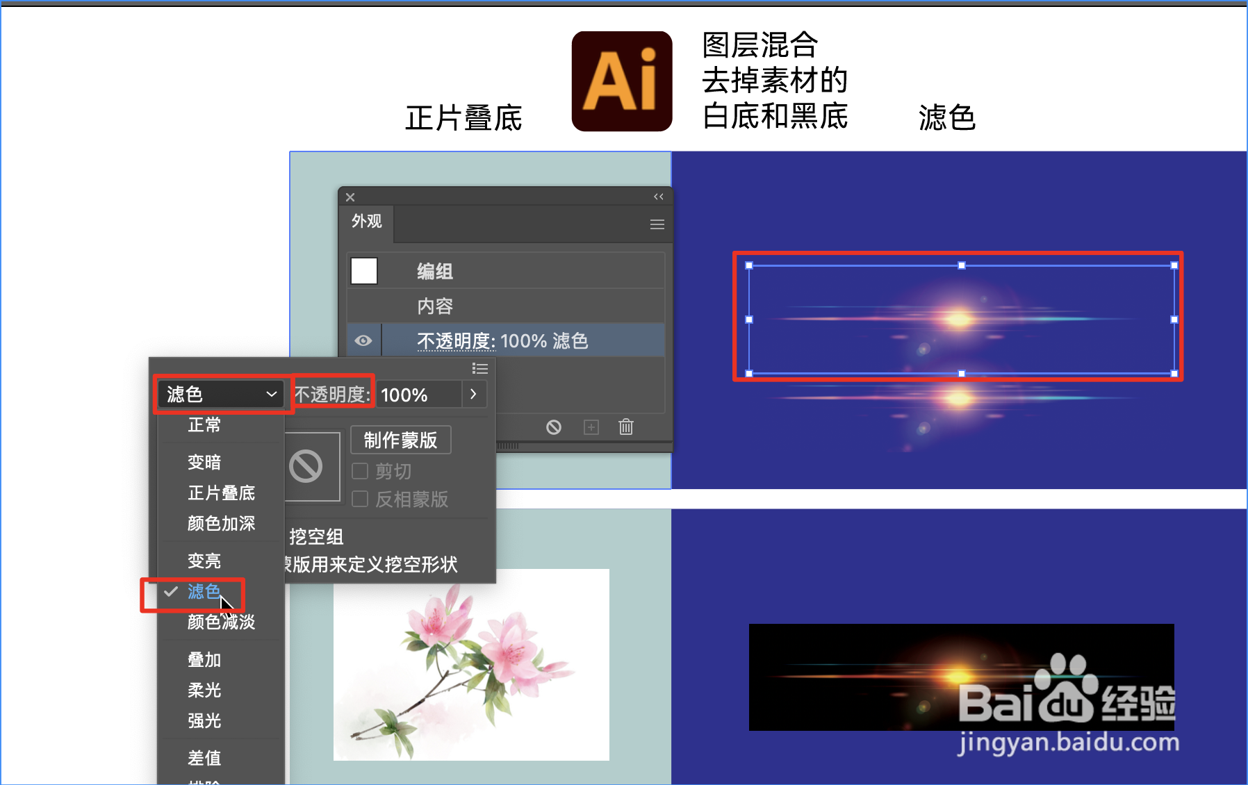Collapse the Appearance panel with double arrows
Screen dimensions: 1248x785
(x=659, y=197)
